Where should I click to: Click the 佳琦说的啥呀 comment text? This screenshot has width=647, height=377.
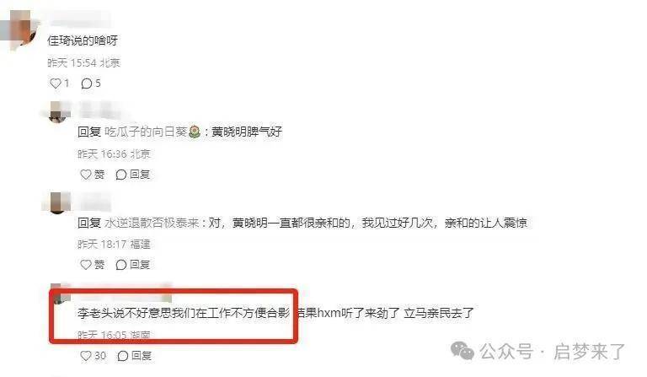(83, 40)
